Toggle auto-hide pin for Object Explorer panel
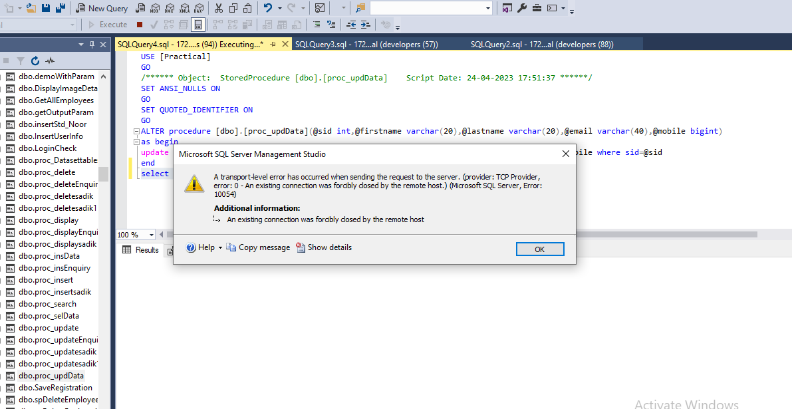792x409 pixels. [92, 45]
